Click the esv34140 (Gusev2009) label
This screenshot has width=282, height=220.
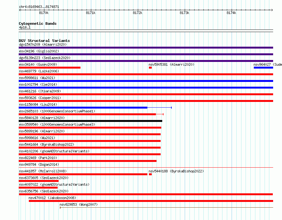tap(38, 64)
